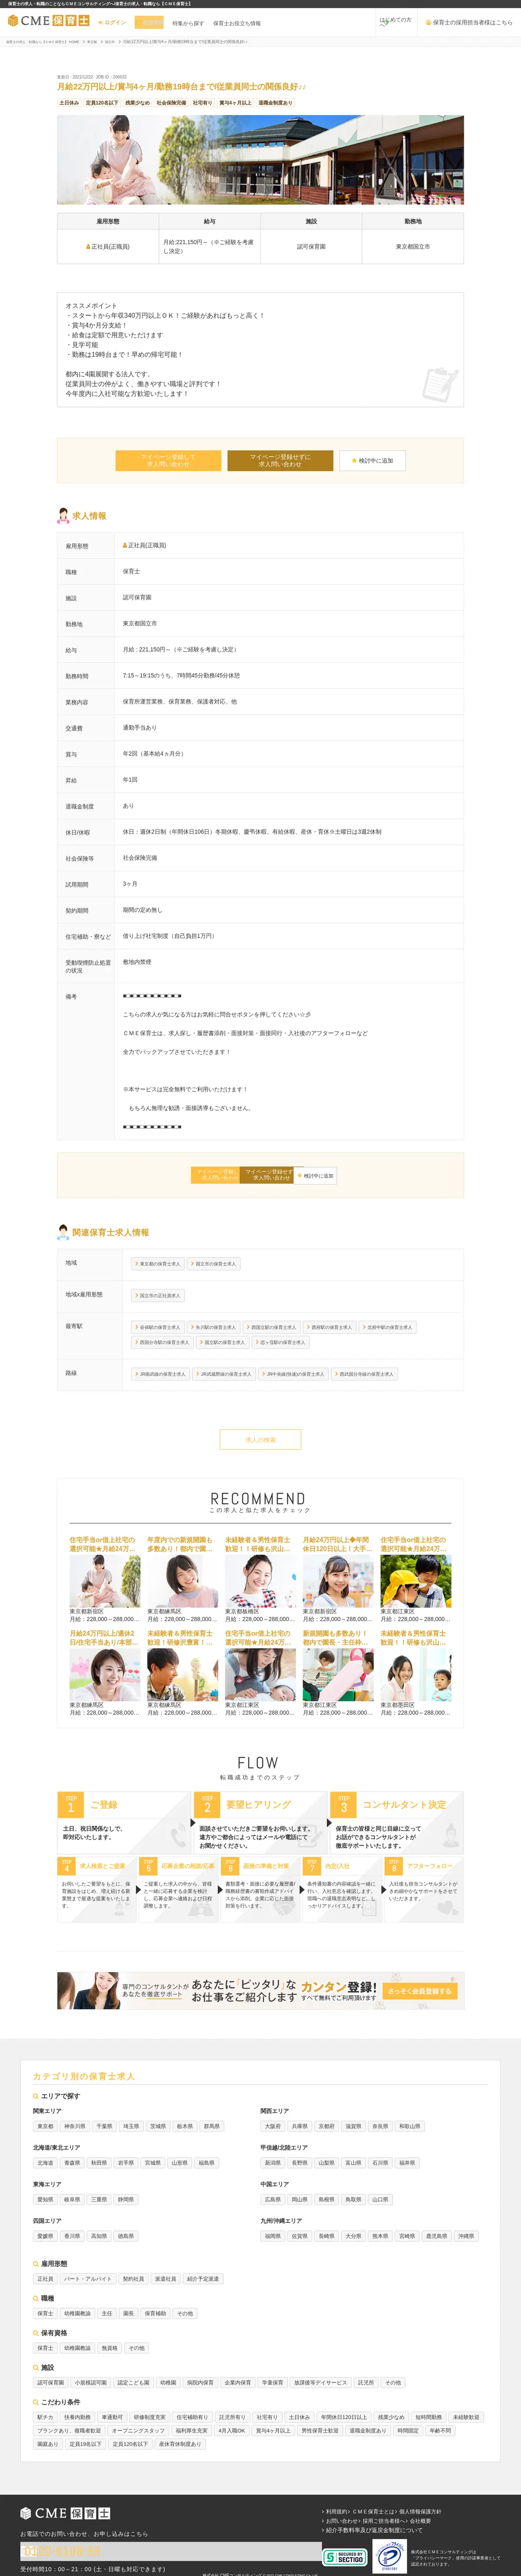Open the ログイン login link
Screen dimensions: 521x2576
[x=113, y=22]
